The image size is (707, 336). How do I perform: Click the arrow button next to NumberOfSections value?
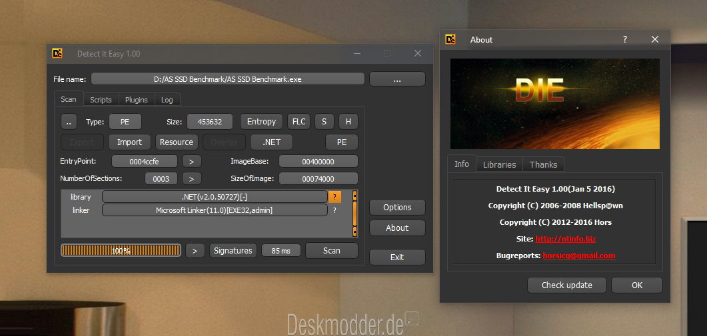(192, 179)
